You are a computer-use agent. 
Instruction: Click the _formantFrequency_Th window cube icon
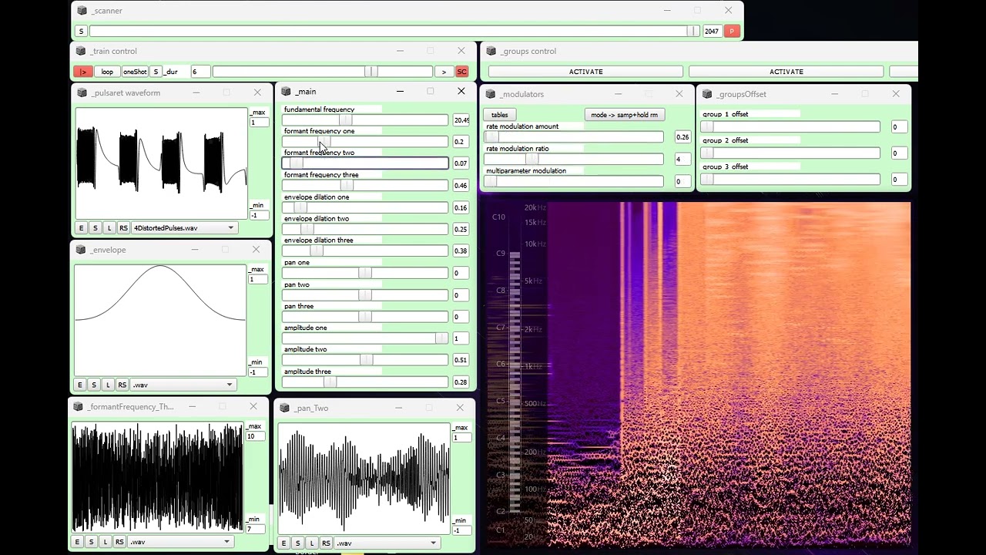coord(78,406)
